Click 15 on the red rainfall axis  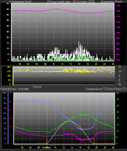coord(10,118)
